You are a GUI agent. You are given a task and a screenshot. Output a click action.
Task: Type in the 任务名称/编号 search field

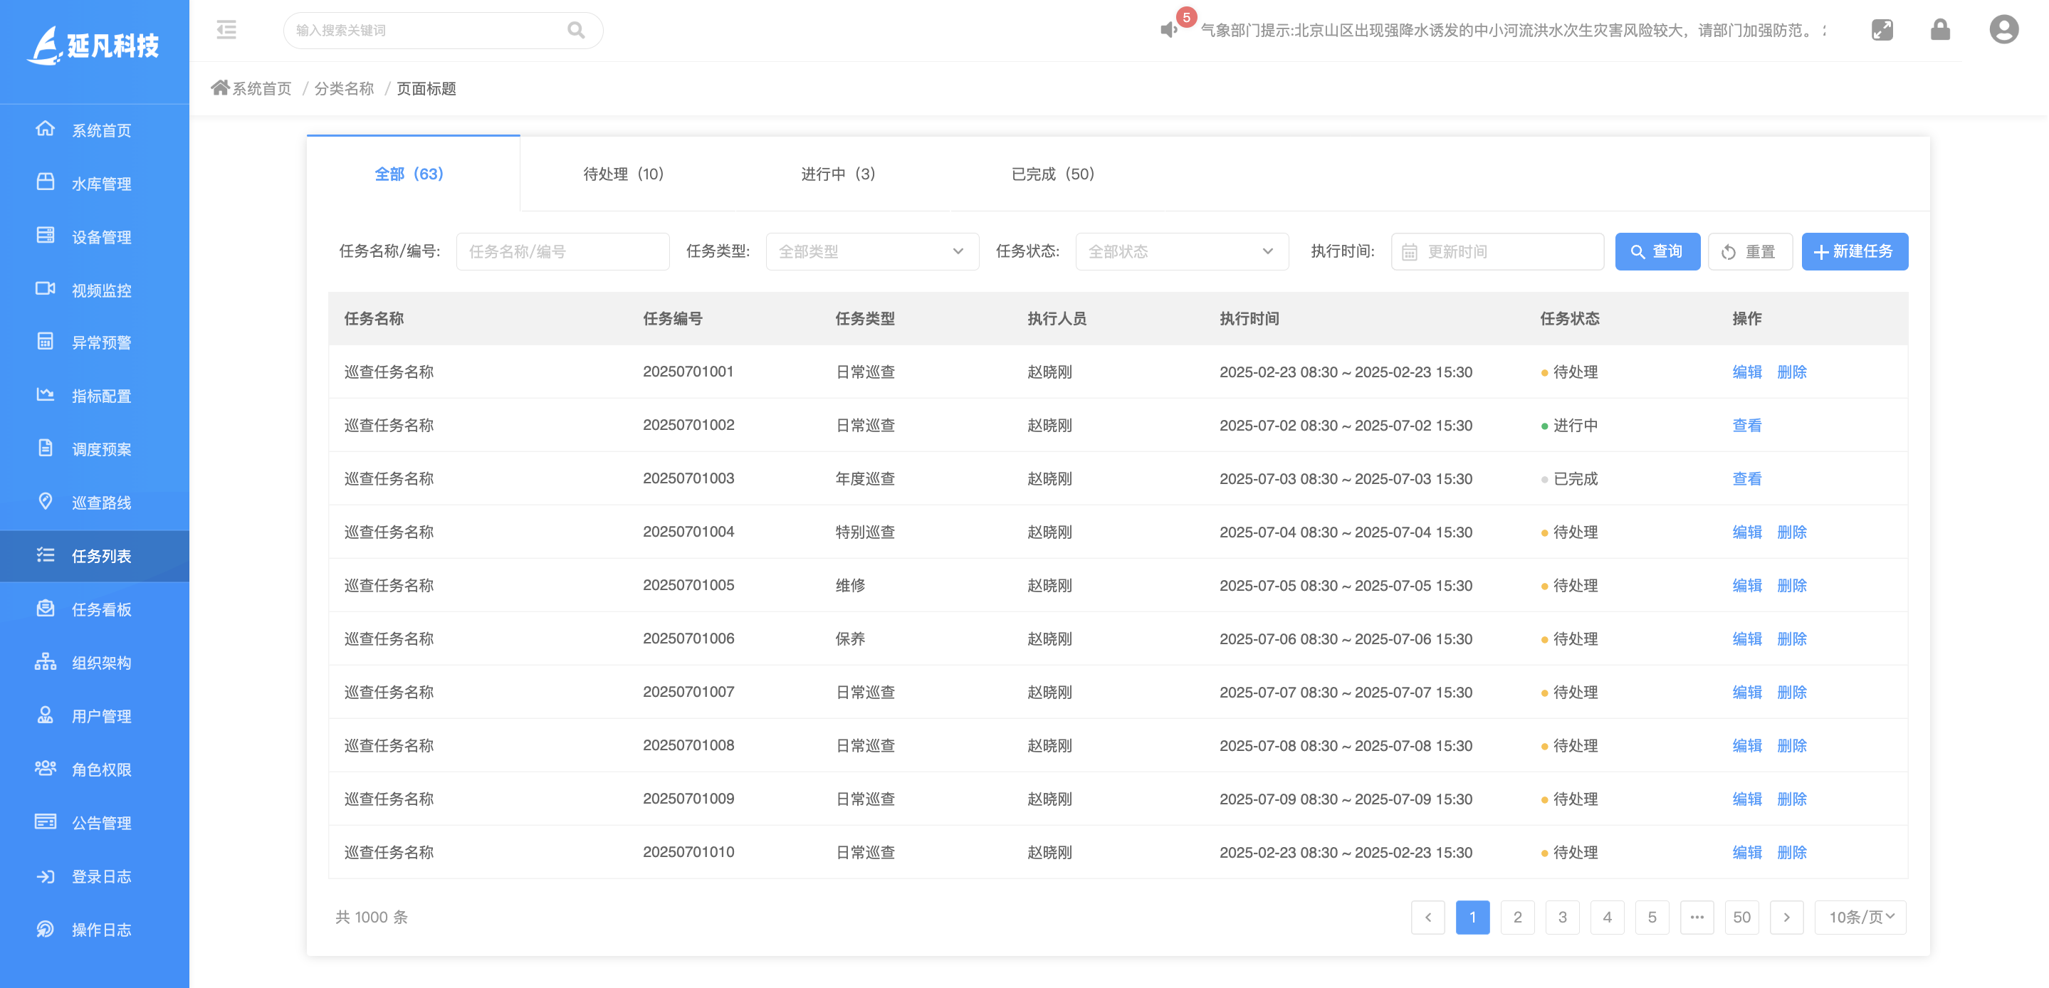coord(562,251)
